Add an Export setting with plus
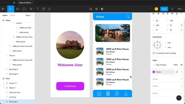The height and width of the screenshot is (104, 185). (182, 93)
